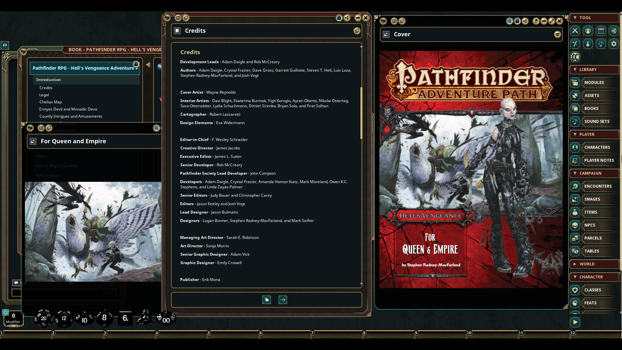
Task: Toggle the lock icon on Credits window
Action: click(339, 18)
